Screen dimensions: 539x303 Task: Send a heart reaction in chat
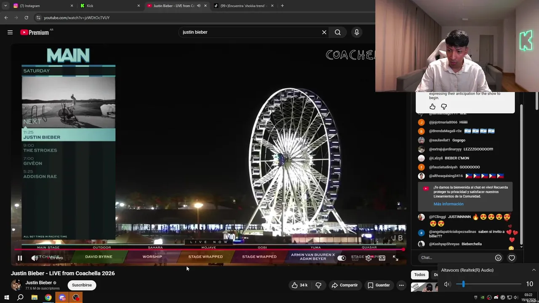pos(512,258)
